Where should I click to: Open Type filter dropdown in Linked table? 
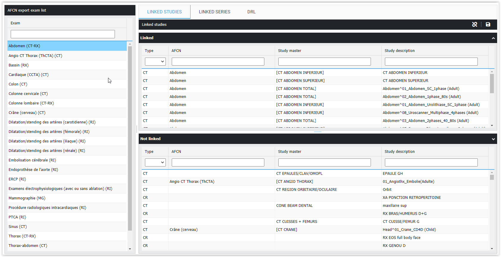(155, 61)
